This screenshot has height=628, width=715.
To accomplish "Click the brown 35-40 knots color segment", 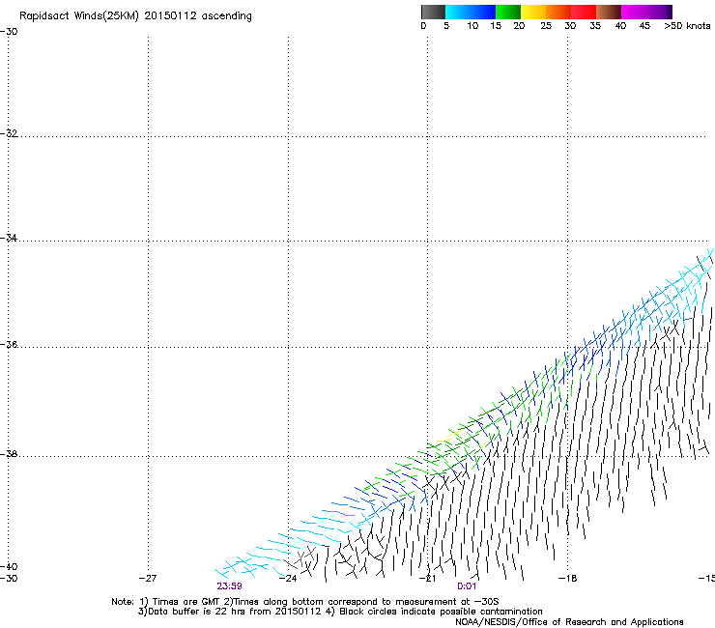I will tap(609, 12).
